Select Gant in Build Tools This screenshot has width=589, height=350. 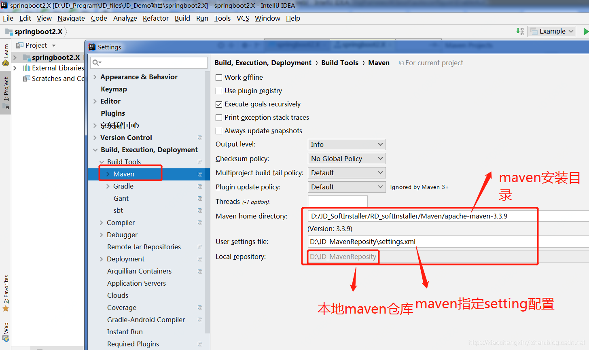121,198
